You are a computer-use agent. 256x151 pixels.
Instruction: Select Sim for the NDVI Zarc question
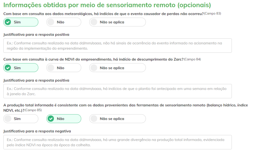[21, 68]
